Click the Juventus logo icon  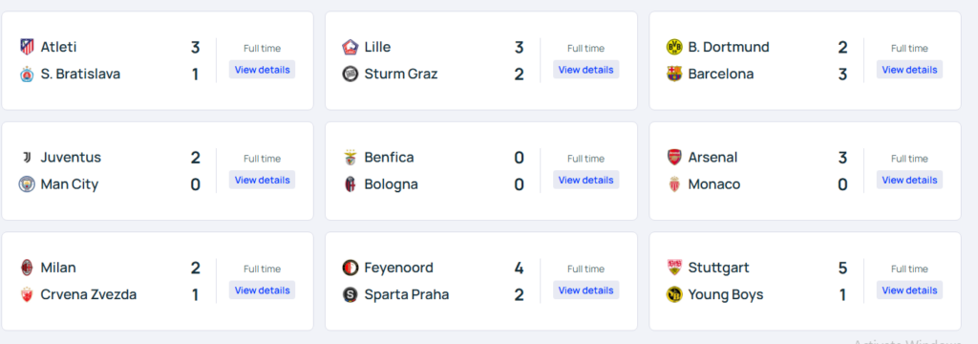pos(27,158)
